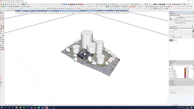Switch to materials Select tab
Screen dimensions: 194x109
[170, 35]
